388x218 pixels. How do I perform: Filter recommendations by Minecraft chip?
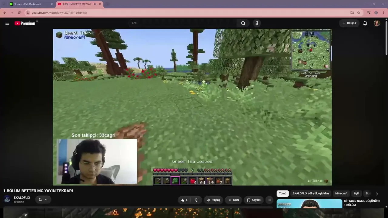coord(341,193)
